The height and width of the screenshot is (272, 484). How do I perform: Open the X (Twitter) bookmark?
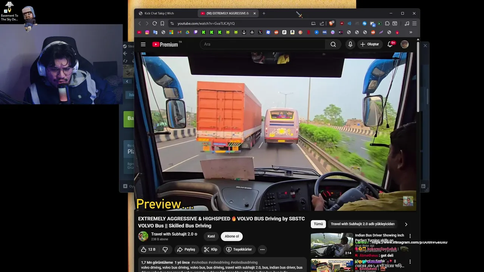point(260,32)
